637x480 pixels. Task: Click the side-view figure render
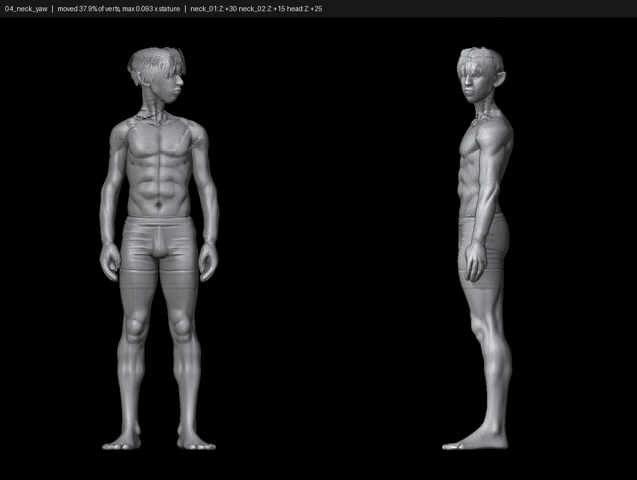point(478,249)
